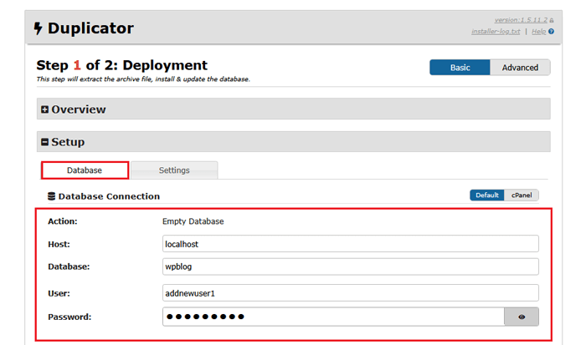
Task: Select the cPanel connection option
Action: click(522, 195)
